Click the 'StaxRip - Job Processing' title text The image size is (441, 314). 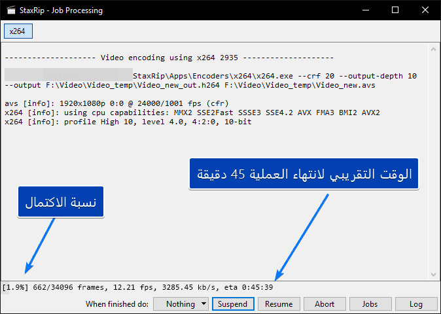point(61,10)
